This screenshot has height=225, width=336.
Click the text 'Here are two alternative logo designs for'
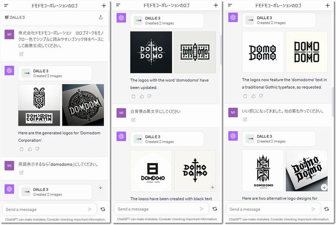point(280,198)
